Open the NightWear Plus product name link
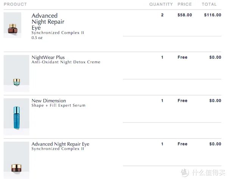 [x=48, y=57]
